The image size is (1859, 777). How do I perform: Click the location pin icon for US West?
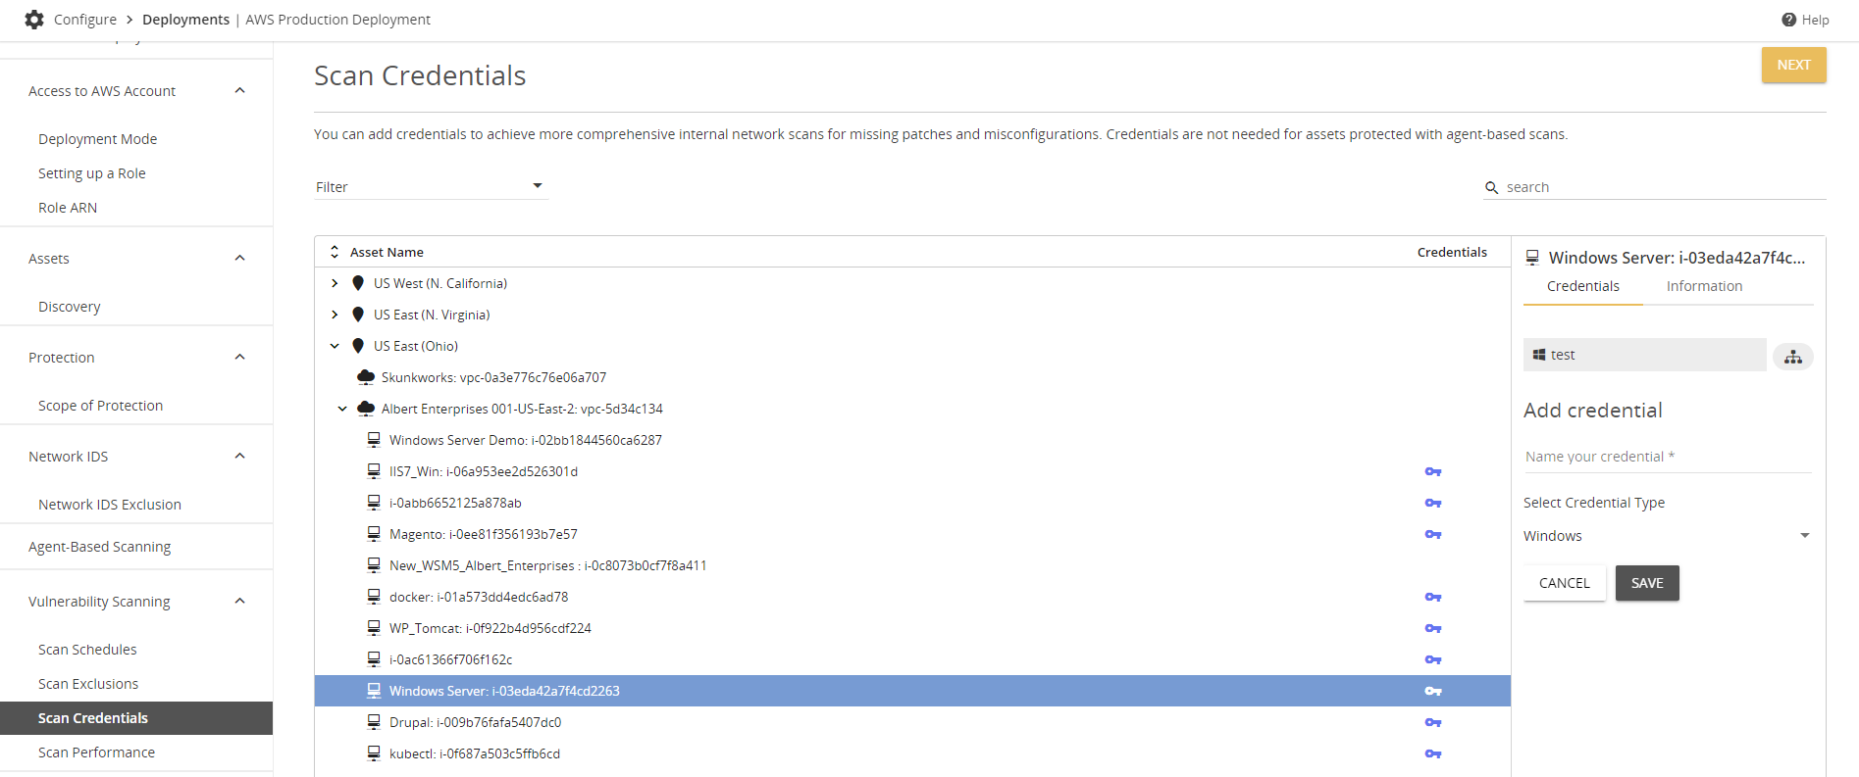358,283
